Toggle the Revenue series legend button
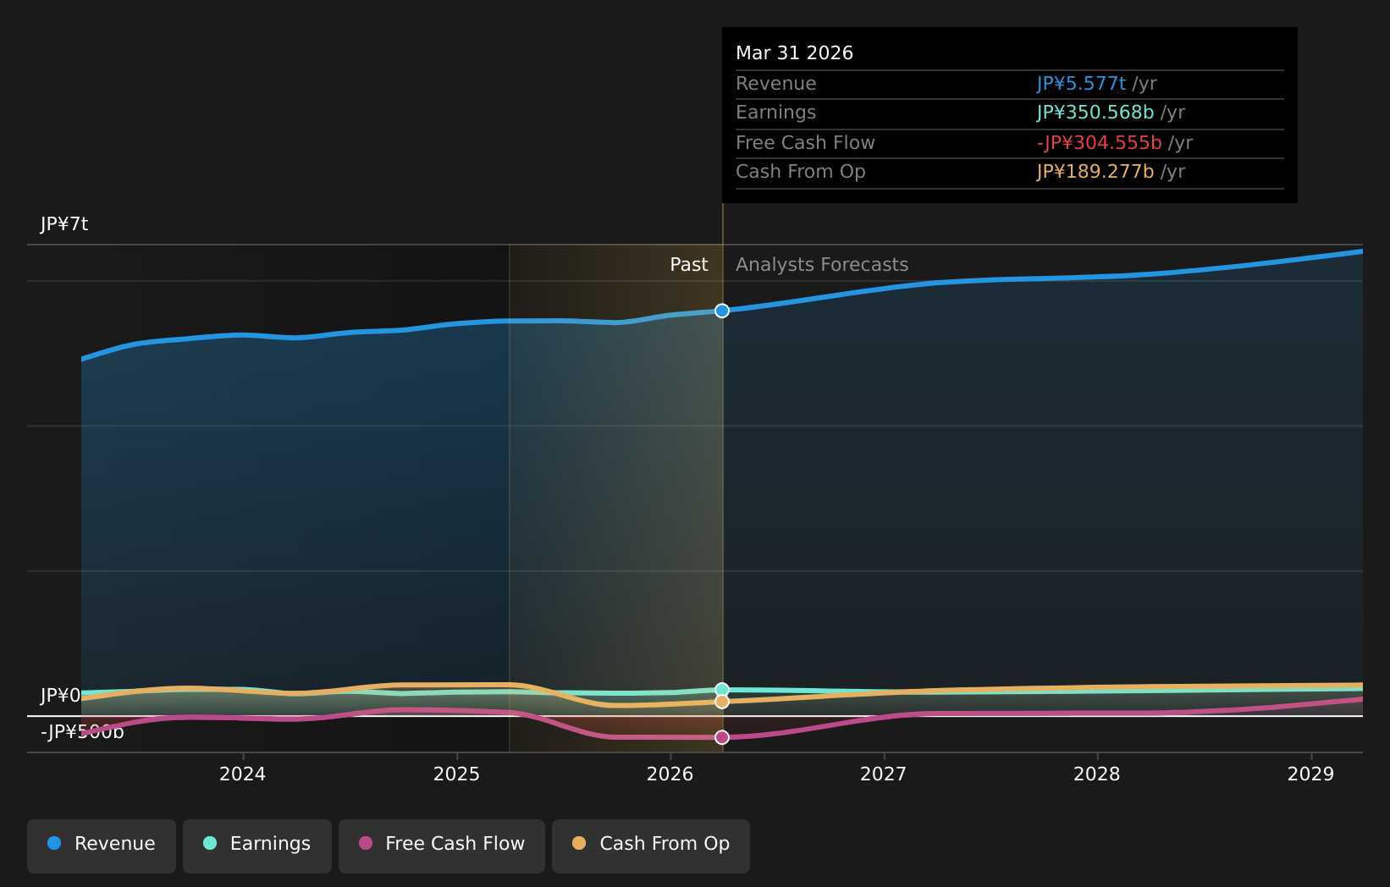This screenshot has width=1390, height=887. pyautogui.click(x=102, y=846)
